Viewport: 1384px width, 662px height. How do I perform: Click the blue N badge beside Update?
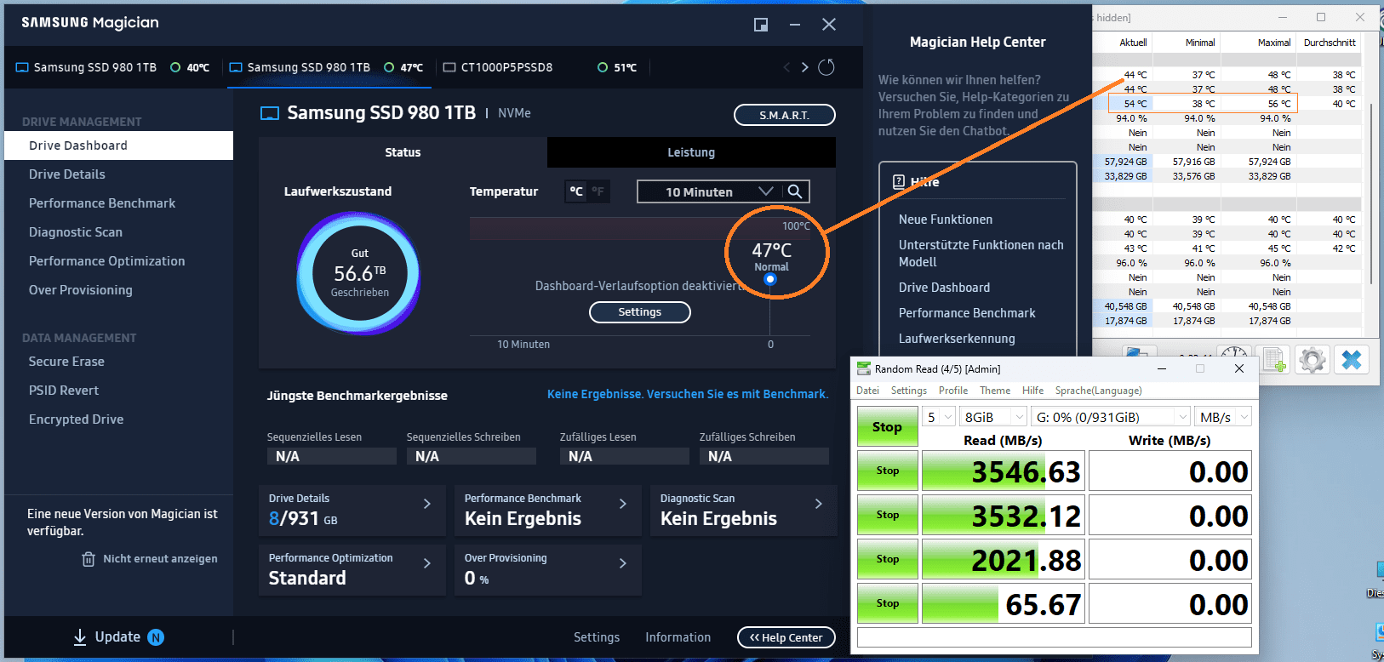pos(156,637)
